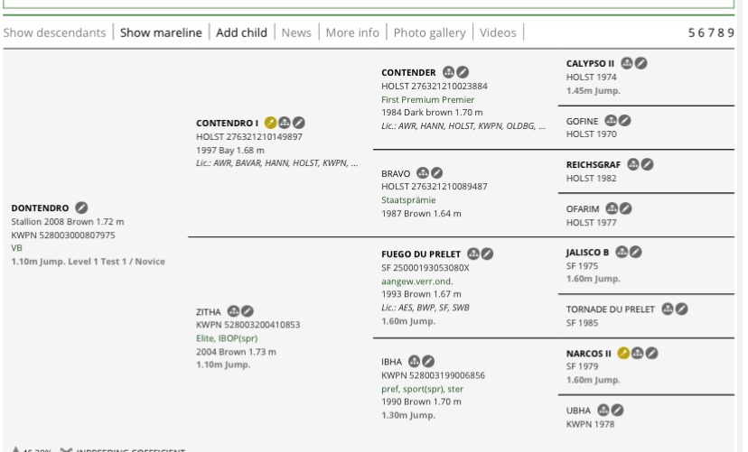Open the Videos tab
Image resolution: width=748 pixels, height=452 pixels.
pos(498,32)
